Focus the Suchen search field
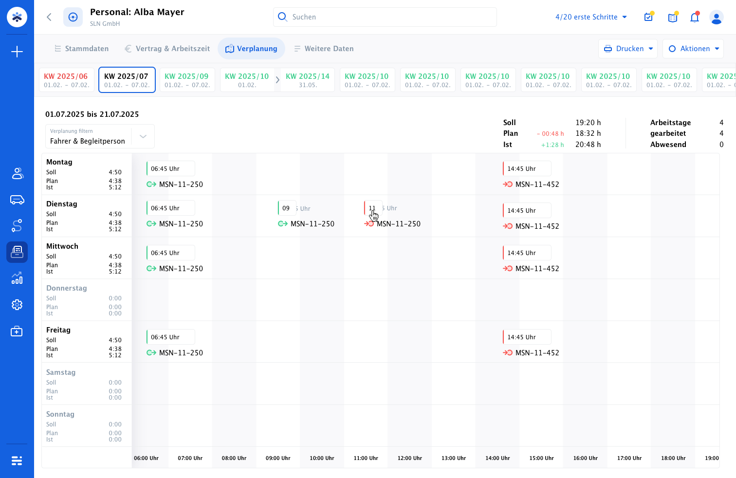 tap(385, 17)
